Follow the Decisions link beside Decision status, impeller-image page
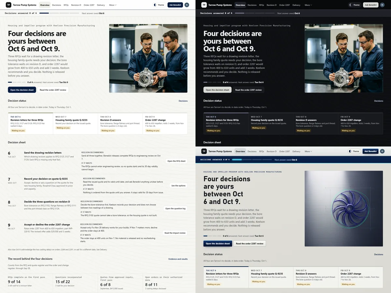This screenshot has width=391, height=293. pyautogui.click(x=379, y=255)
